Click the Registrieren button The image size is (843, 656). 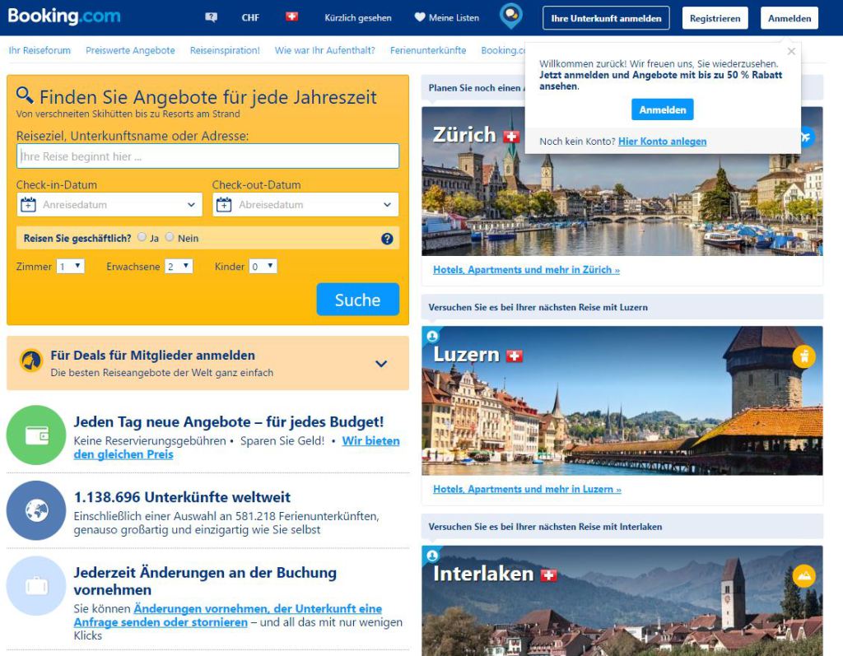(715, 18)
